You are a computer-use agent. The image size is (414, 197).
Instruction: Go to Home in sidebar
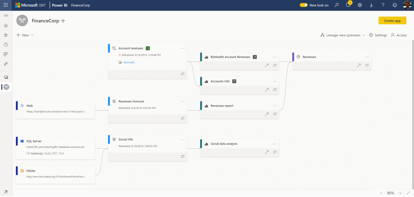pos(6,25)
